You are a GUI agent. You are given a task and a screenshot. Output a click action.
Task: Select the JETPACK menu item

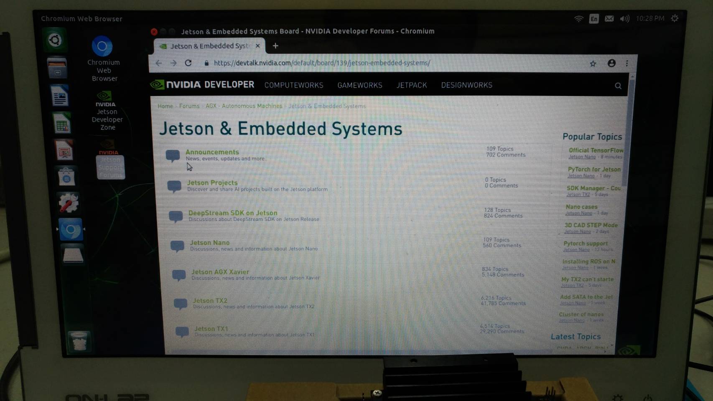click(x=411, y=85)
